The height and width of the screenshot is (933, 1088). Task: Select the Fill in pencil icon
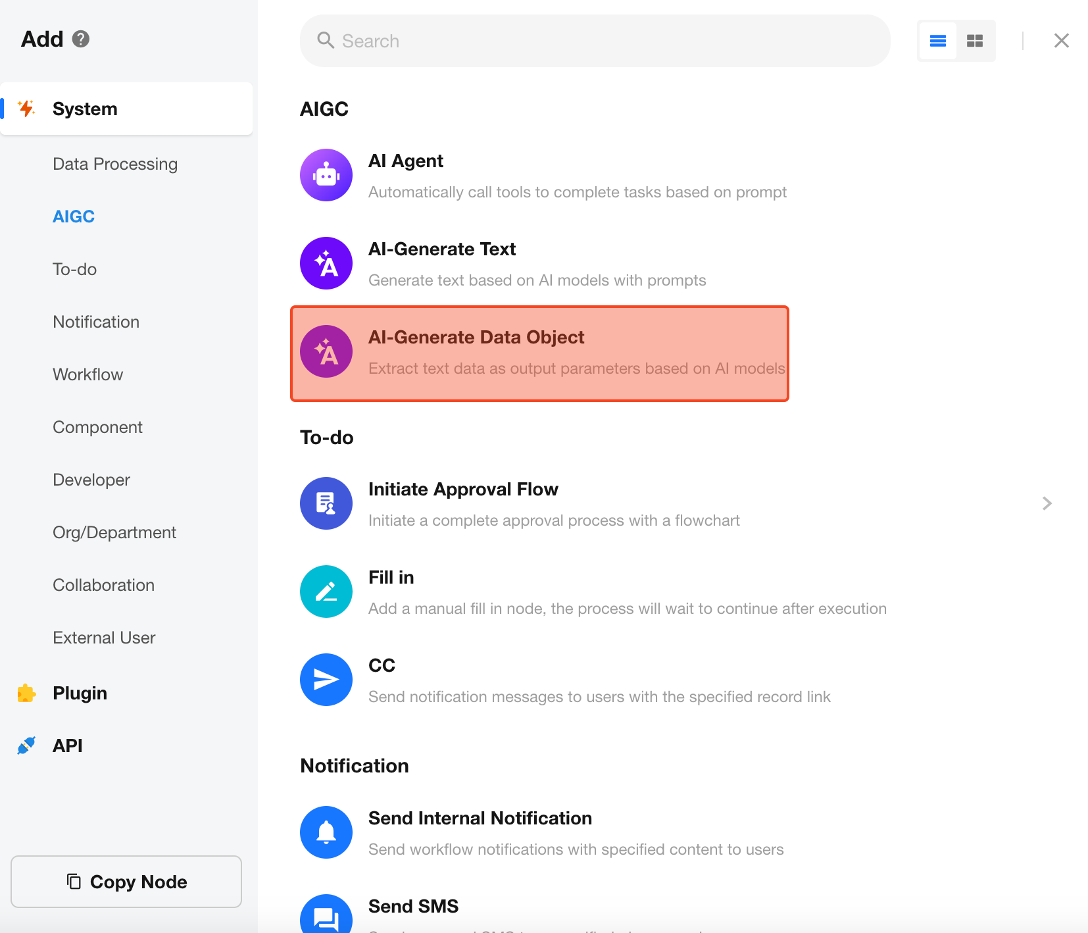[x=326, y=592]
